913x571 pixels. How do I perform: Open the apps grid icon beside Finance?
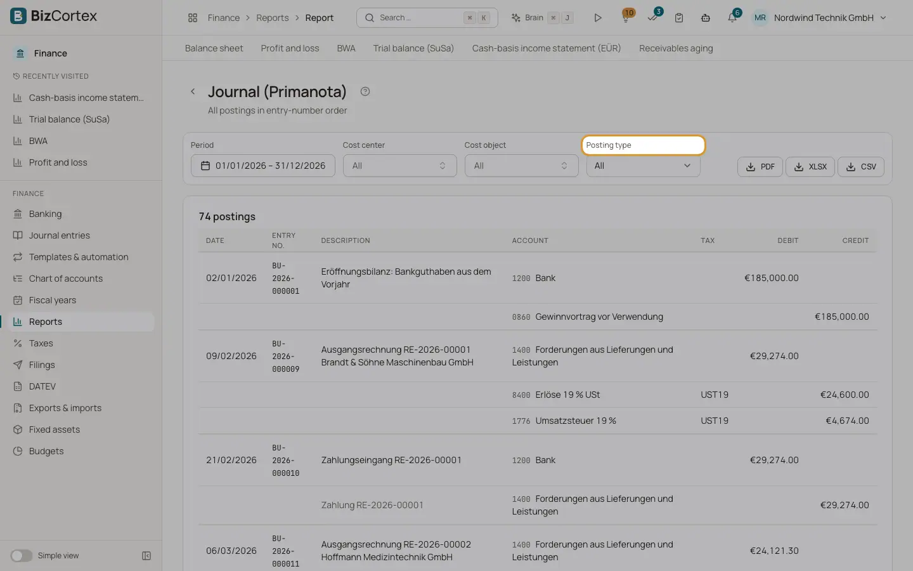(193, 18)
